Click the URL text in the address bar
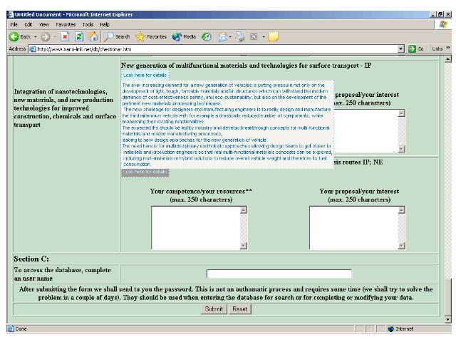456x342 pixels. point(84,49)
